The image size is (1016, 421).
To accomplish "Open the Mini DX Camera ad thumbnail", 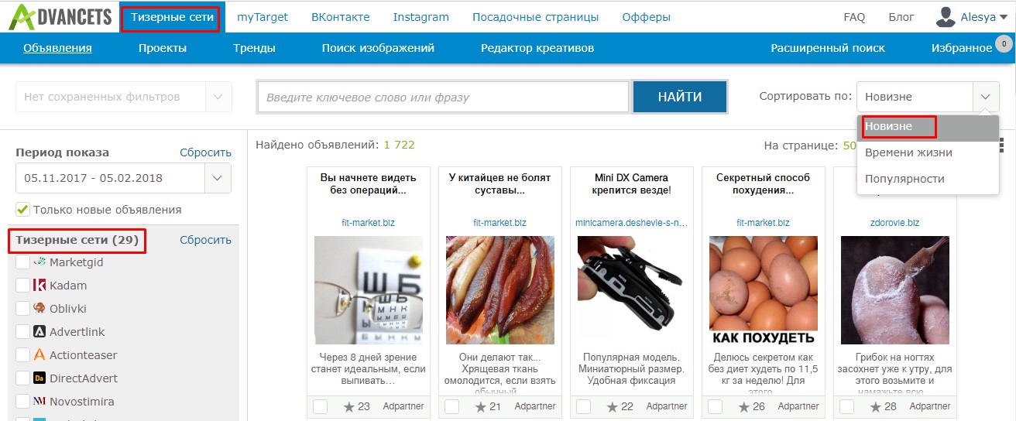I will click(x=632, y=290).
